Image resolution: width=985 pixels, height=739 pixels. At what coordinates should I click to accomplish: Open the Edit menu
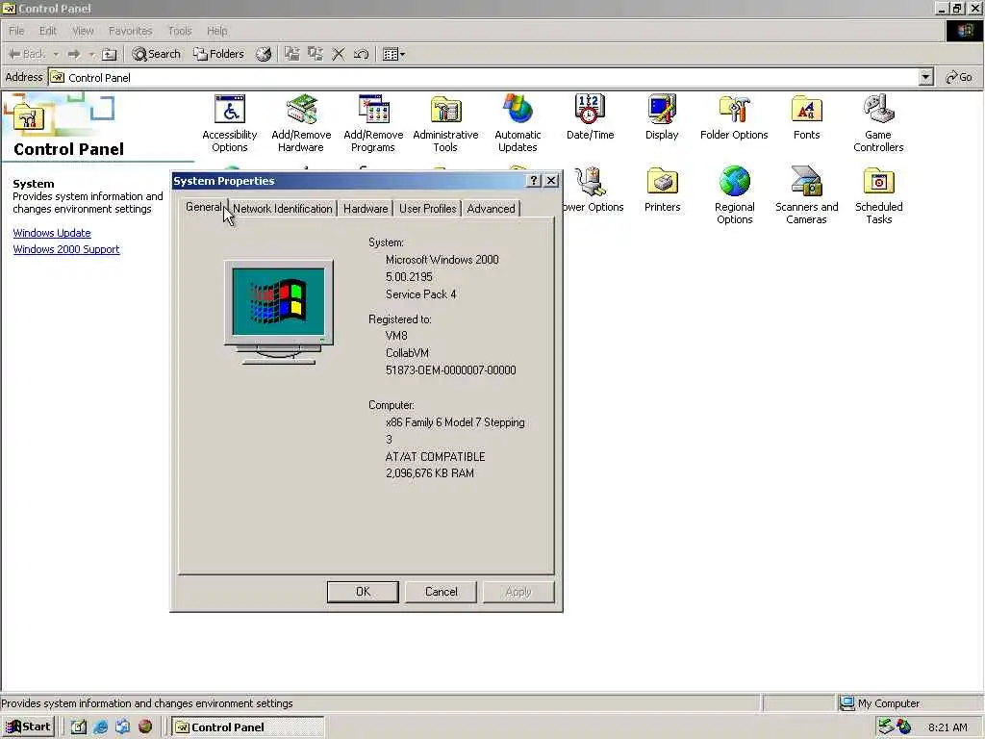[48, 31]
